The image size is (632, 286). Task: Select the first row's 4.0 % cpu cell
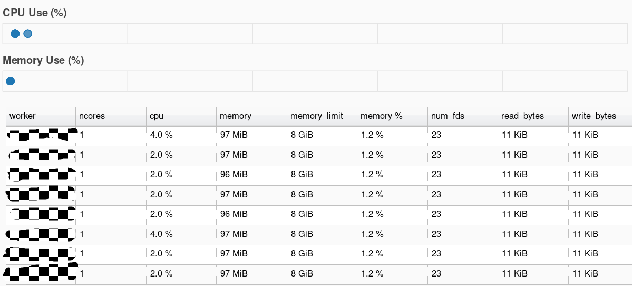click(161, 135)
